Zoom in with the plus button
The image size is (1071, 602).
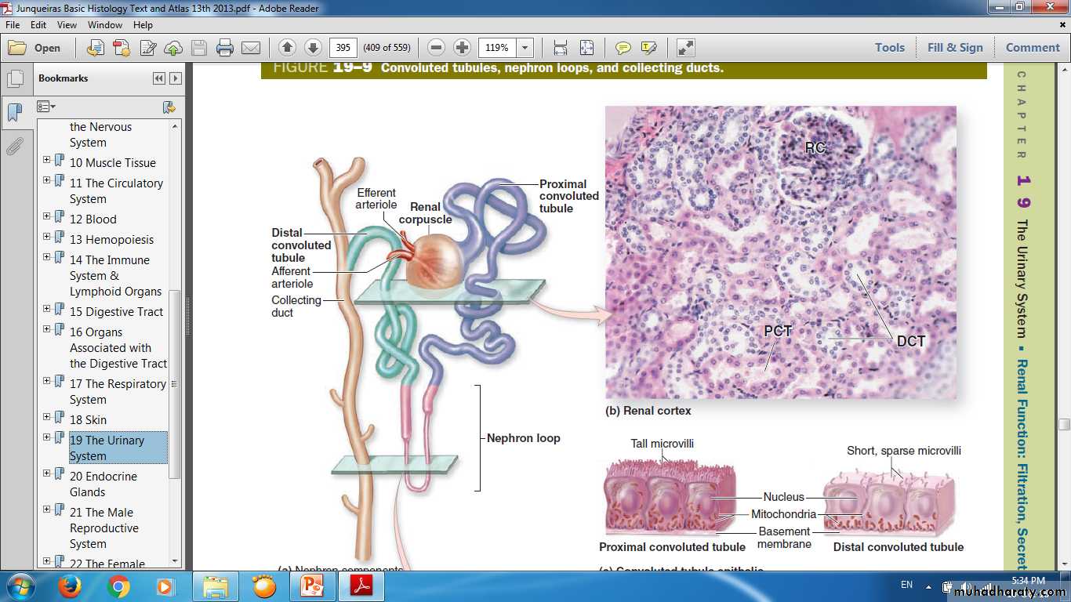click(463, 48)
